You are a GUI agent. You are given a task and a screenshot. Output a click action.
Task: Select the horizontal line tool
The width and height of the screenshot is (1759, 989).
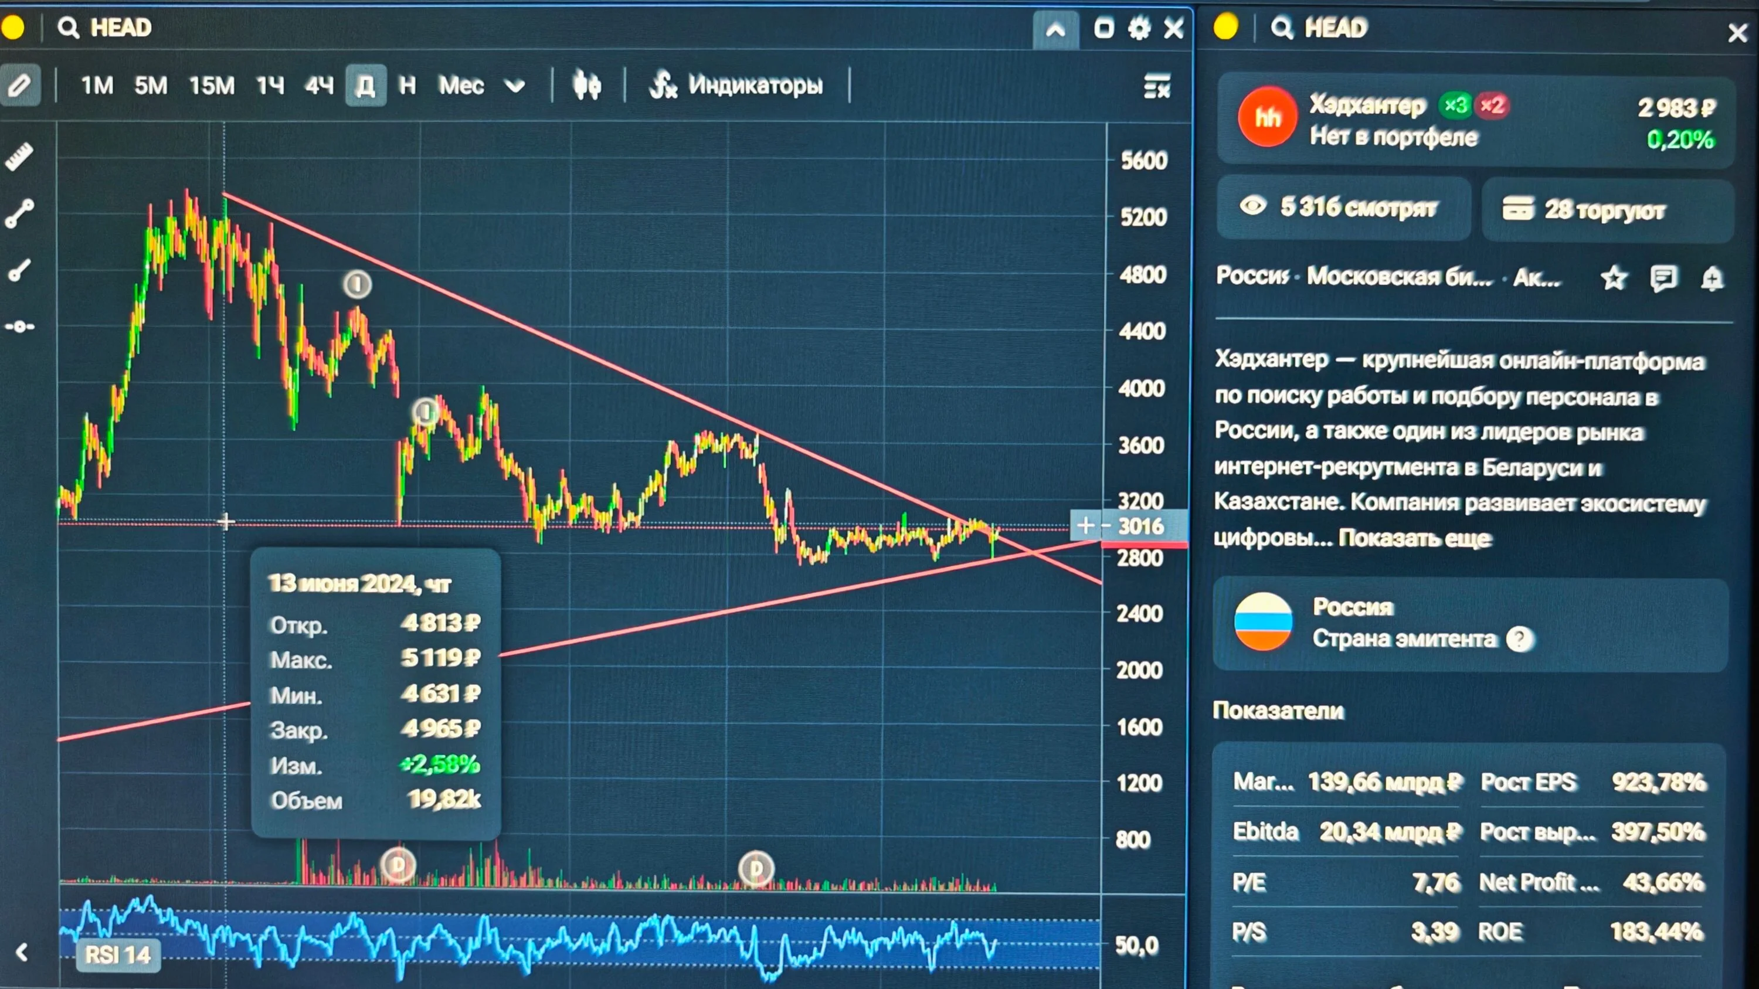tap(20, 327)
